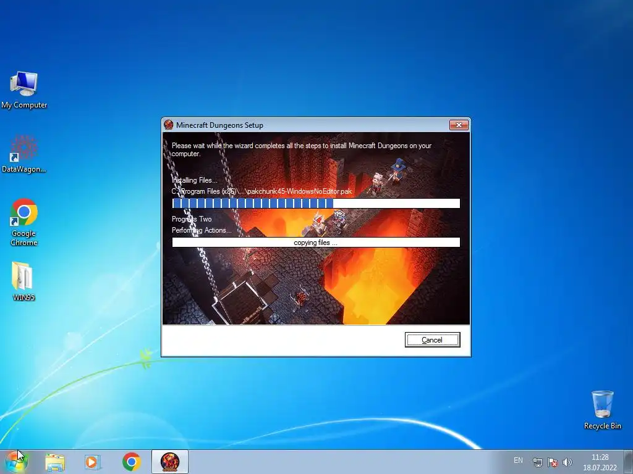This screenshot has width=633, height=474.
Task: Click the 'Please wait while the wizard' message
Action: pyautogui.click(x=302, y=149)
